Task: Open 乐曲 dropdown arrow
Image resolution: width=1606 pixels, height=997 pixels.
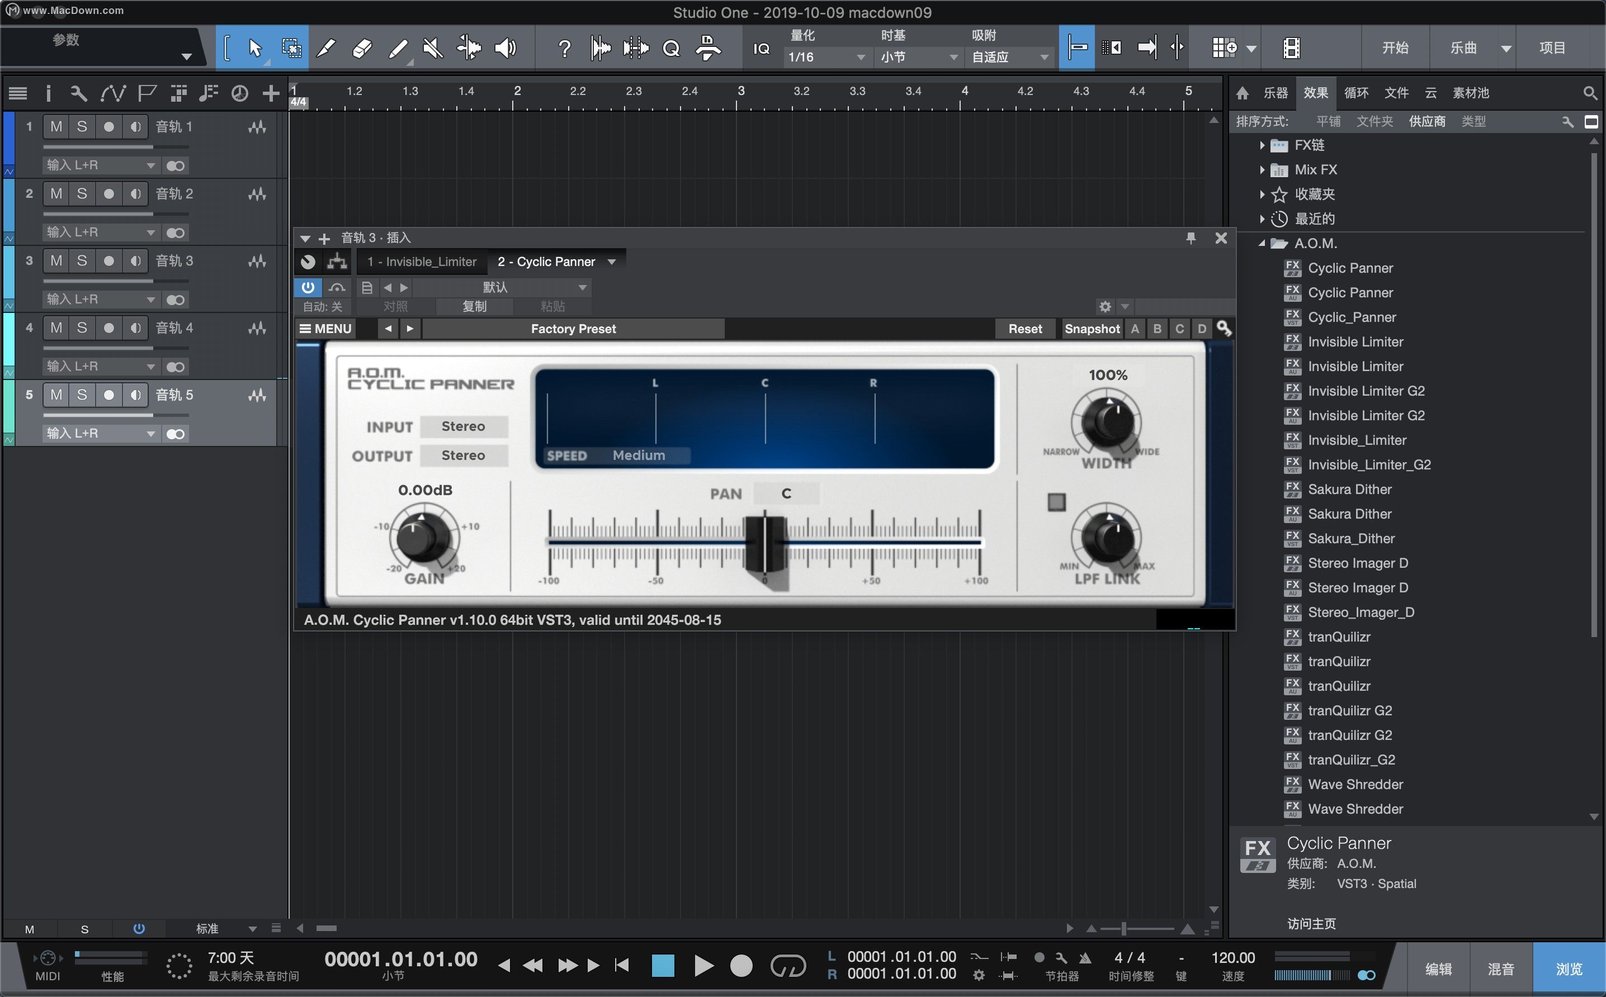Action: click(1506, 48)
